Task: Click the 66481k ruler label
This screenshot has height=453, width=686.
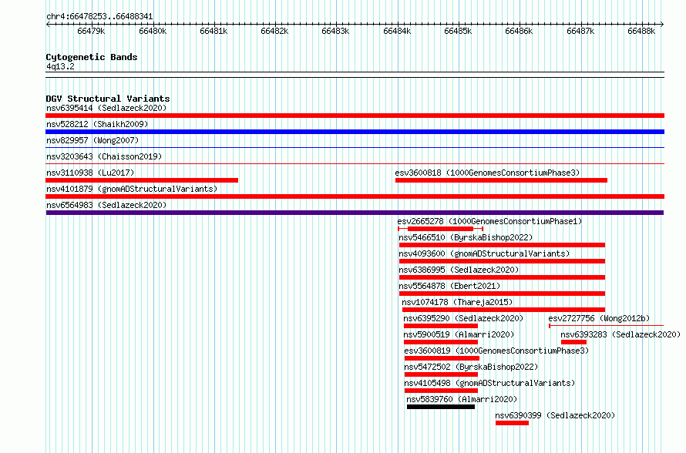Action: [x=214, y=31]
